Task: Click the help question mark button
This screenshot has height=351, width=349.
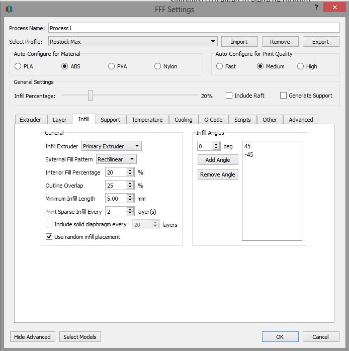Action: (316, 7)
